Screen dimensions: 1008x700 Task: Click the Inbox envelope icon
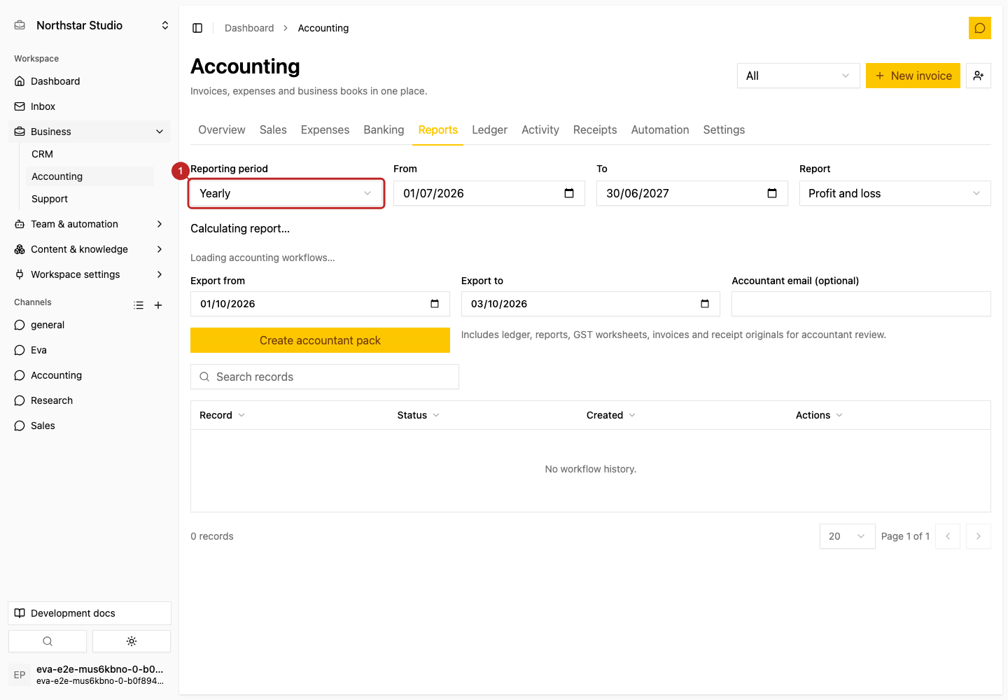(20, 106)
